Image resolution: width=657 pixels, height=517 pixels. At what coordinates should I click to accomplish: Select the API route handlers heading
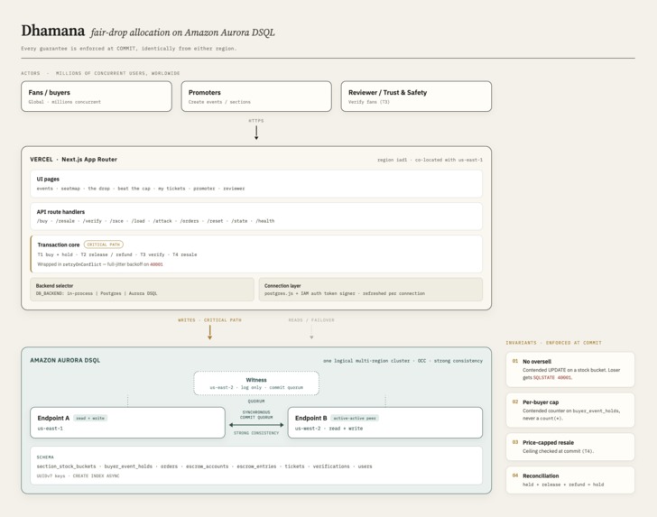coord(60,212)
